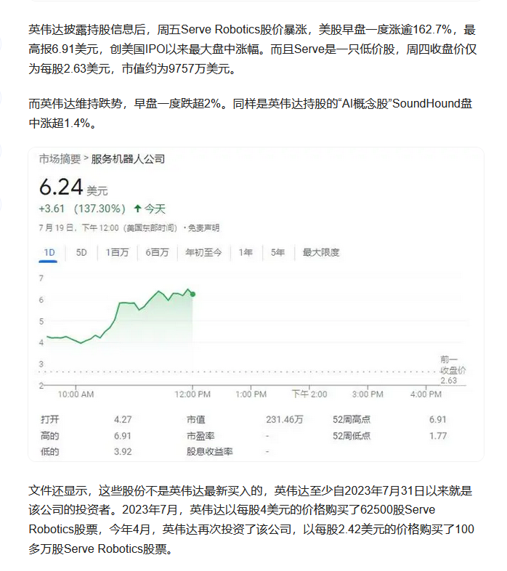Screen dimensions: 507x571
Task: Click the green up arrow beside 今天
Action: point(137,208)
